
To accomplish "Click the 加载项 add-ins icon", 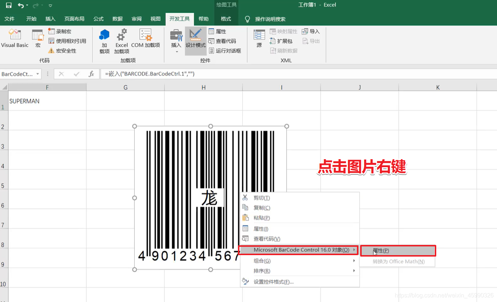I will coord(104,41).
